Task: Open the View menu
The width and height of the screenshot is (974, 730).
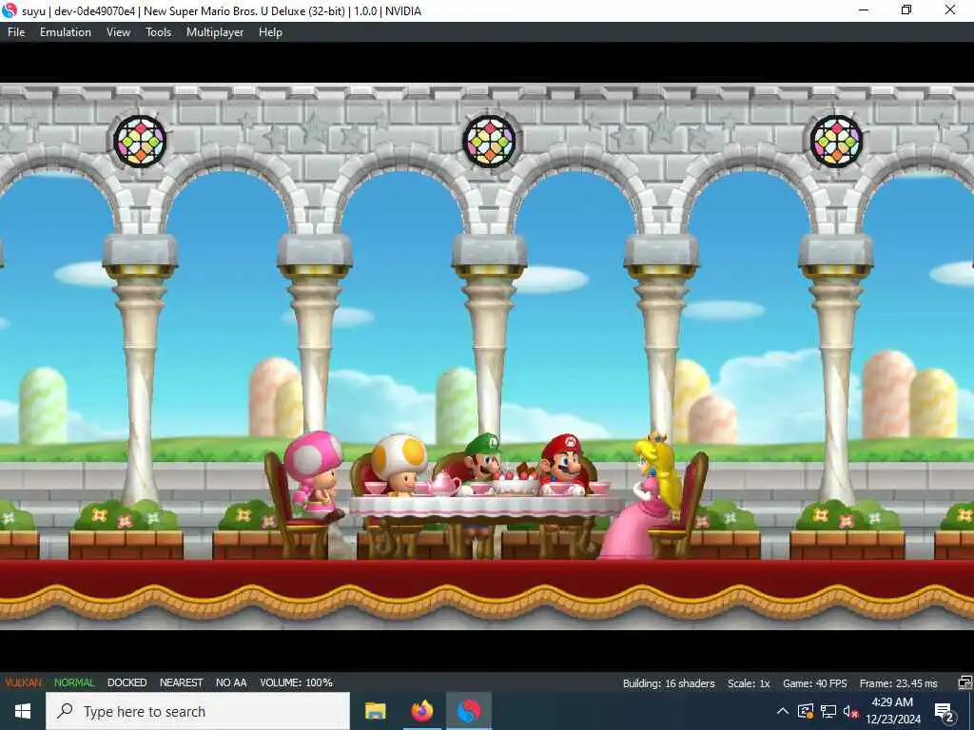Action: (x=118, y=32)
